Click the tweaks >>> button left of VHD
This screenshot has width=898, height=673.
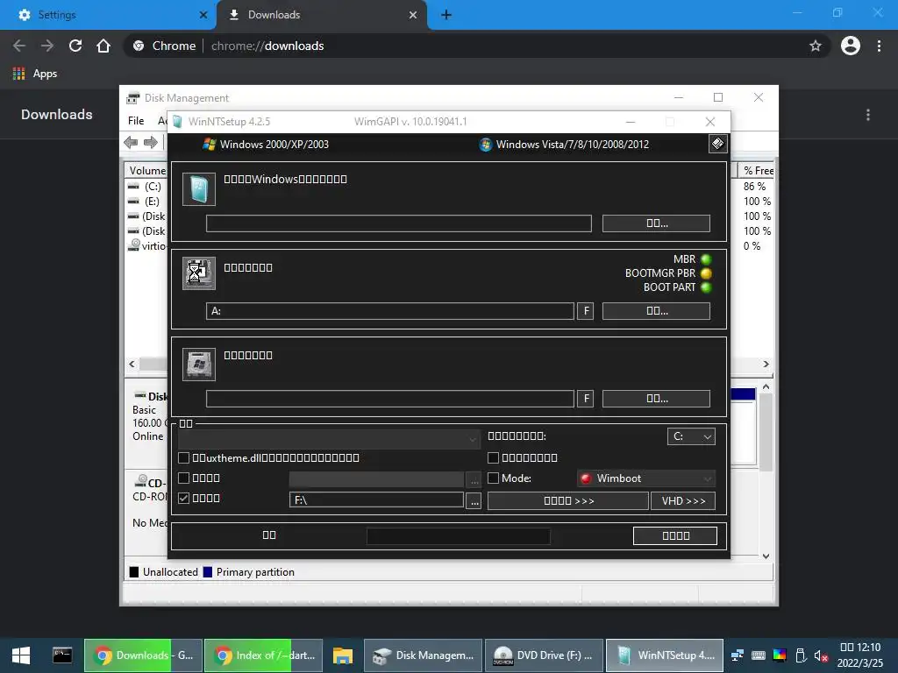(568, 500)
